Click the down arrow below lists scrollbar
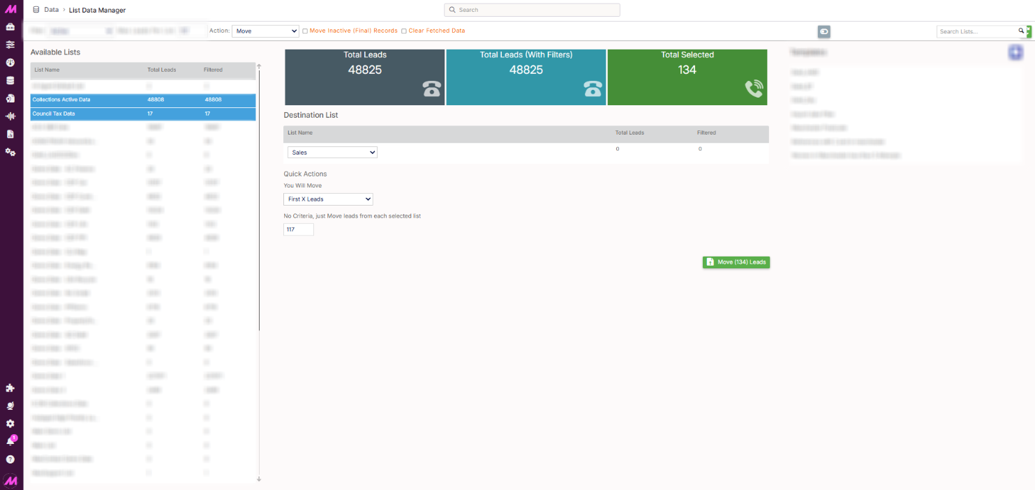 click(x=259, y=479)
